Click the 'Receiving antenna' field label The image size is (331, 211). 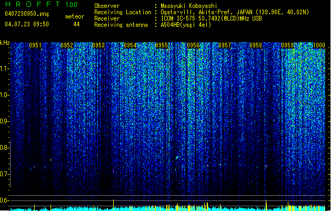click(121, 25)
